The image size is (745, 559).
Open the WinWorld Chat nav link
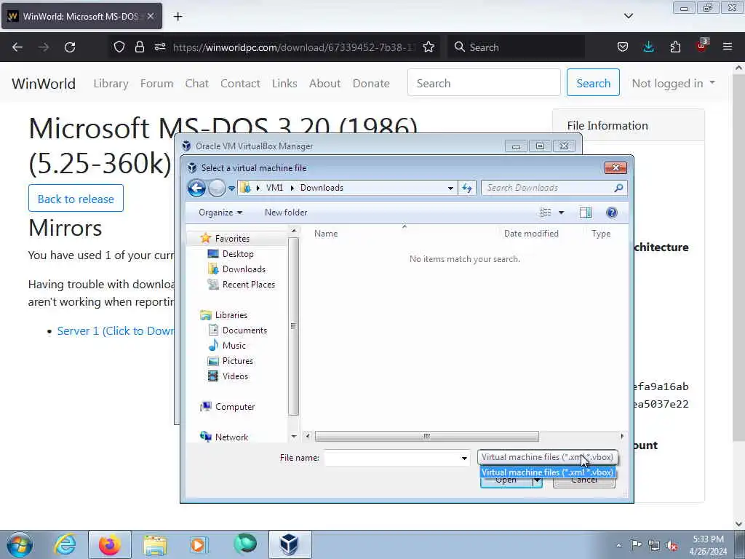tap(196, 83)
